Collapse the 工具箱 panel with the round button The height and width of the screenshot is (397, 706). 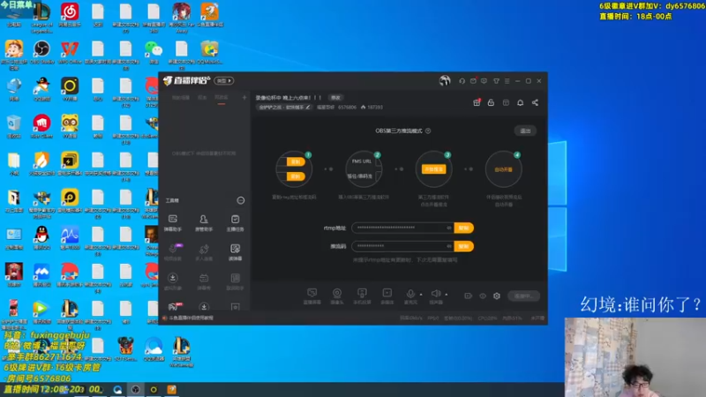coord(241,200)
